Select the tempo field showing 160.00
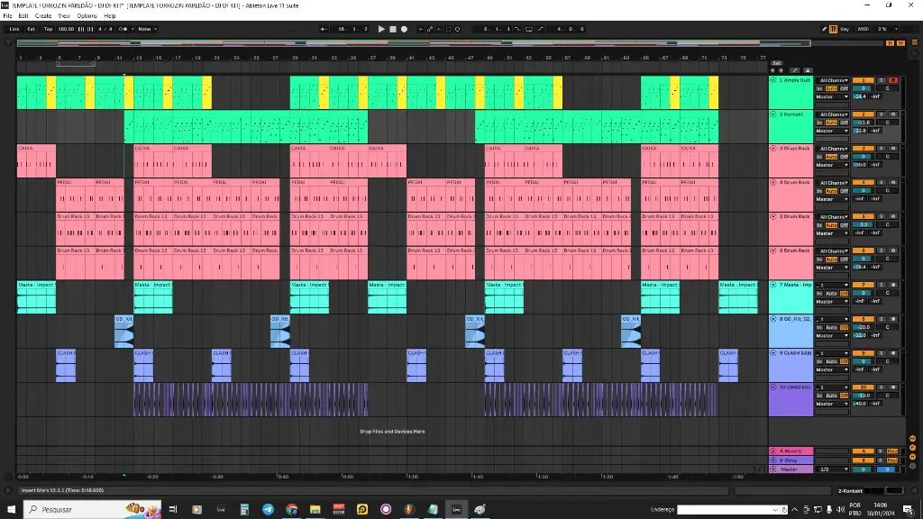The width and height of the screenshot is (923, 519). tap(66, 29)
